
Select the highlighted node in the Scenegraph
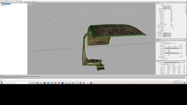(x=7, y=4)
